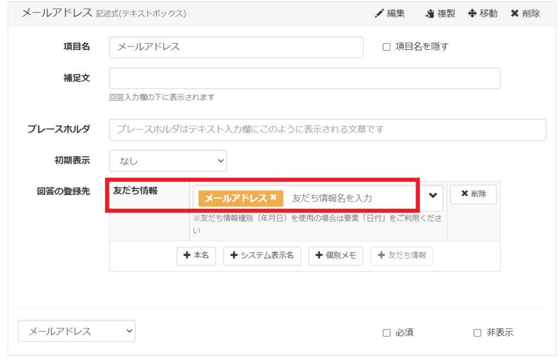The width and height of the screenshot is (560, 358).
Task: Click the 移動 move arrows icon
Action: 472,14
